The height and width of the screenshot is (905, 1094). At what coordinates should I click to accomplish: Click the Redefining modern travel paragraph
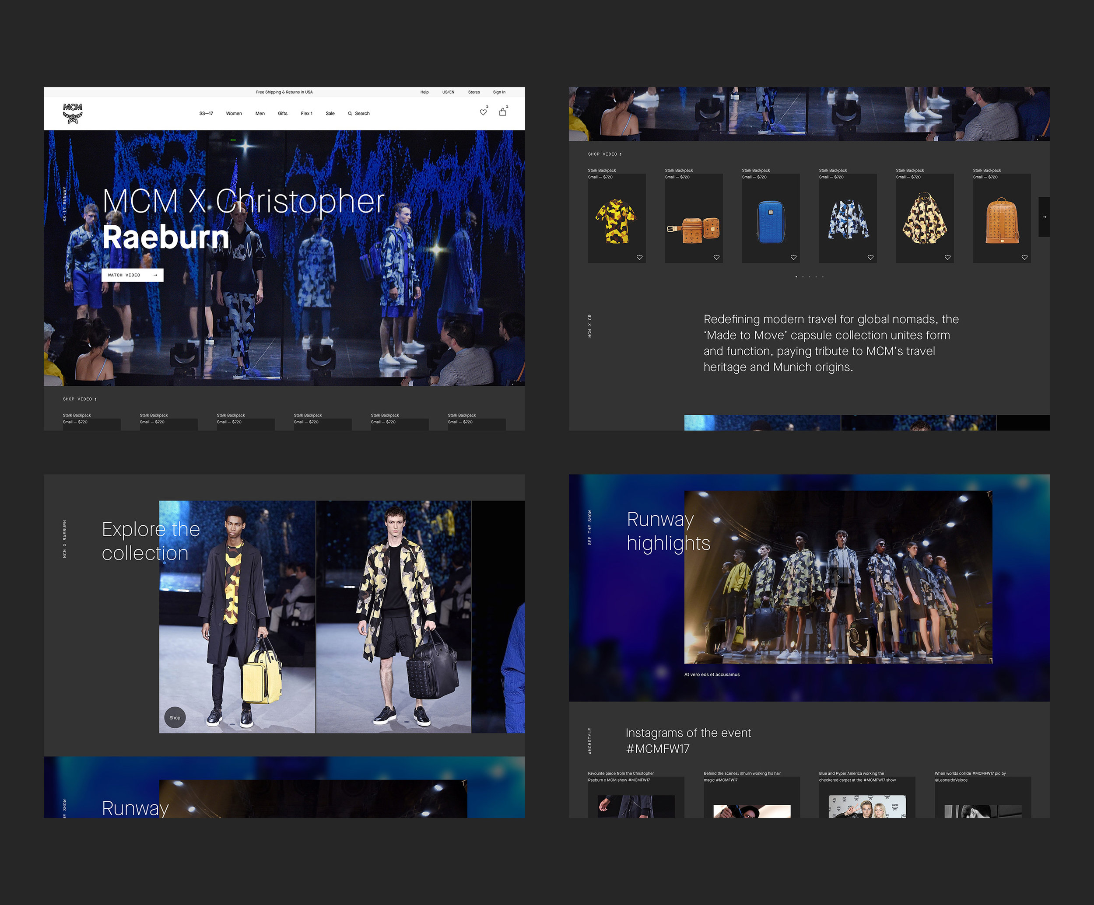coord(831,343)
